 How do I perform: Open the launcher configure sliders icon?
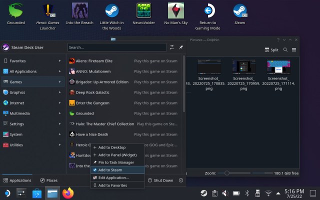(172, 47)
